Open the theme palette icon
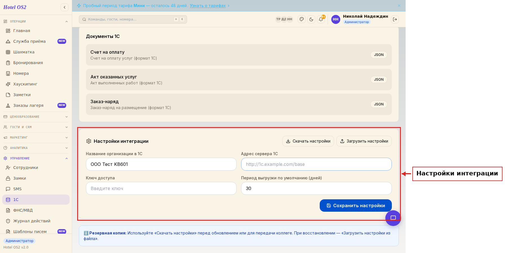The width and height of the screenshot is (509, 253). (x=302, y=19)
